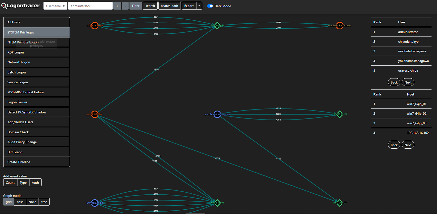Open Diff Graph view
437x214 pixels.
pos(37,152)
